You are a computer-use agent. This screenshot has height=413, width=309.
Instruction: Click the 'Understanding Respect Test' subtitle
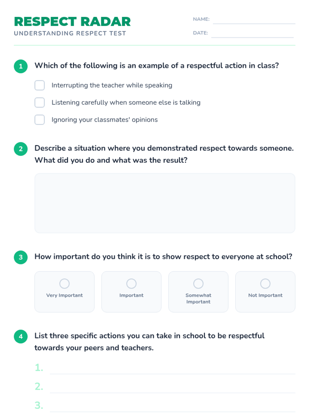70,33
